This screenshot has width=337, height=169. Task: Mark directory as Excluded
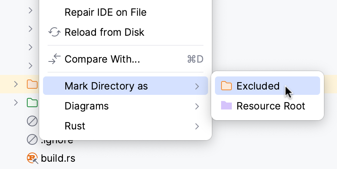point(258,86)
